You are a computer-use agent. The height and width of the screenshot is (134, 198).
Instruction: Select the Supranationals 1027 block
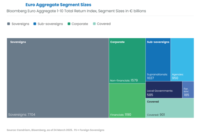[x=158, y=63]
